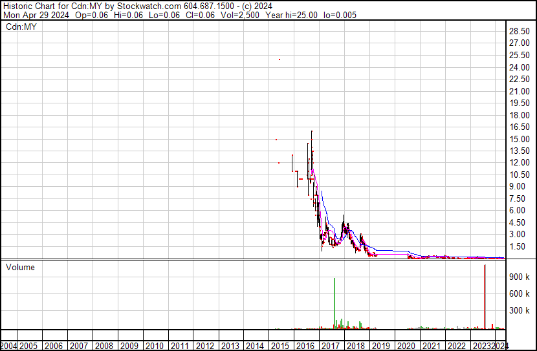Screen dimensions: 537x351
Task: Click the 4.50 price axis label
Action: coord(517,222)
